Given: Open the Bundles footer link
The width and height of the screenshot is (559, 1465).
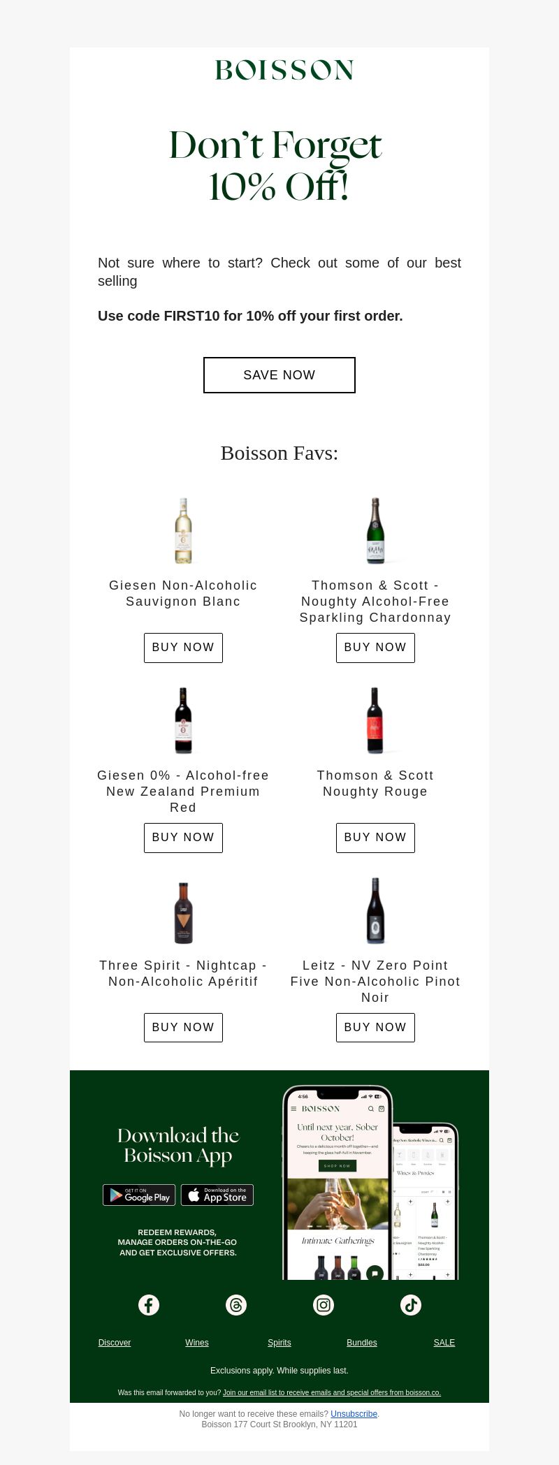Looking at the screenshot, I should [362, 1343].
